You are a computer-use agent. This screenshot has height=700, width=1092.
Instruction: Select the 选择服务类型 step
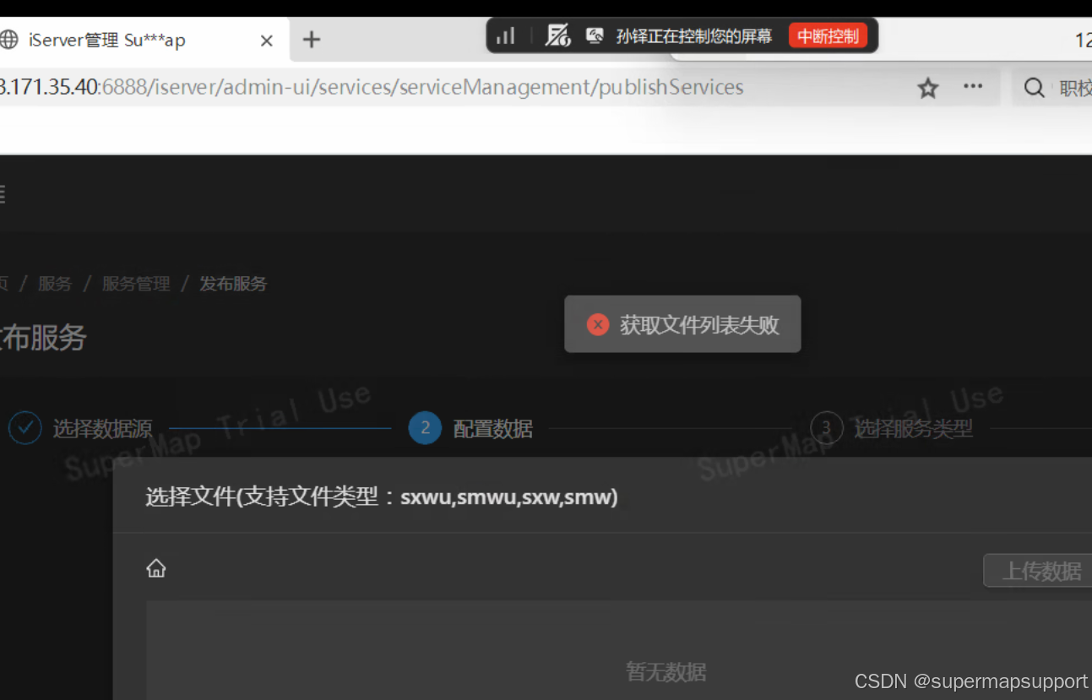pos(914,429)
